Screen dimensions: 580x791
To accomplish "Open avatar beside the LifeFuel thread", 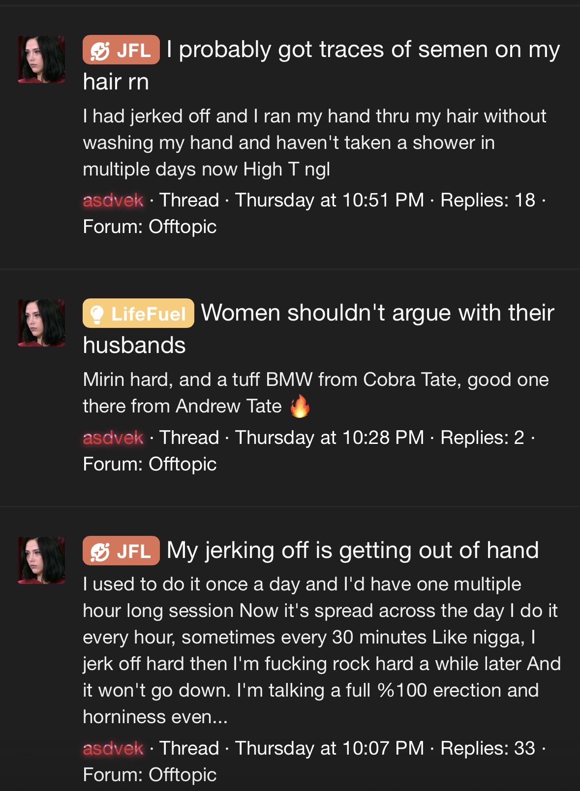I will (x=41, y=323).
